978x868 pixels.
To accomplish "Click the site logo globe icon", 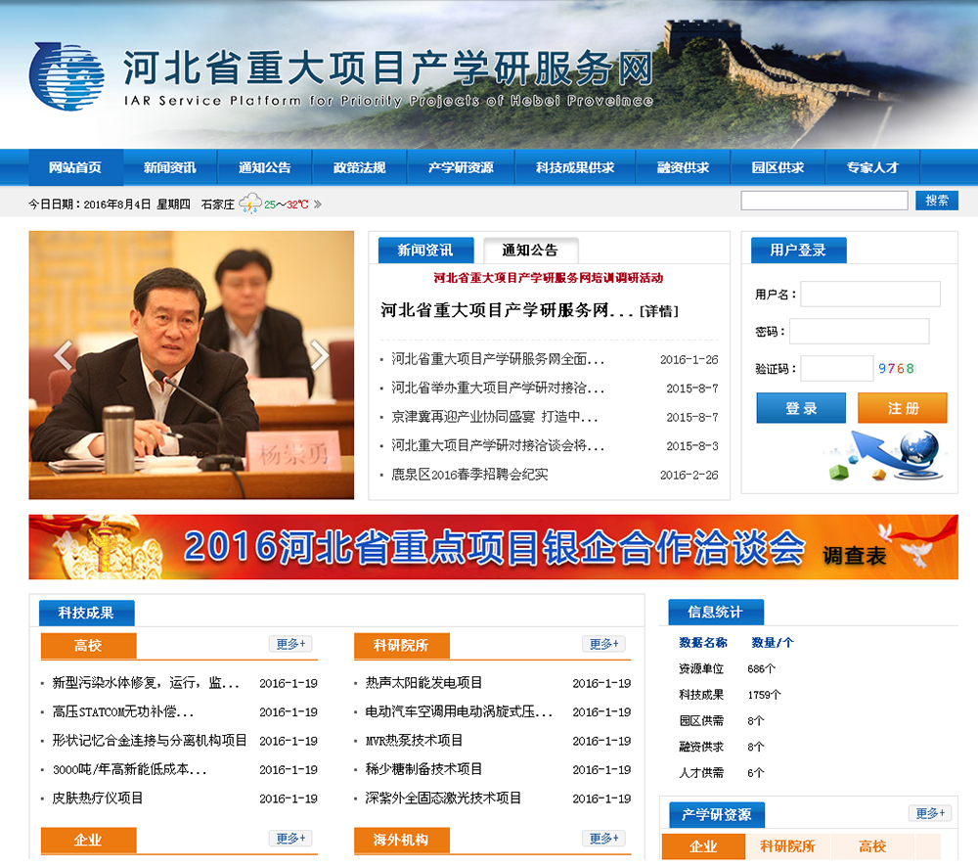I will click(67, 76).
